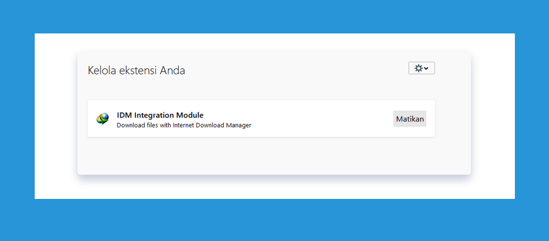
Task: Disable IDM Integration Module with Matikan
Action: tap(410, 119)
